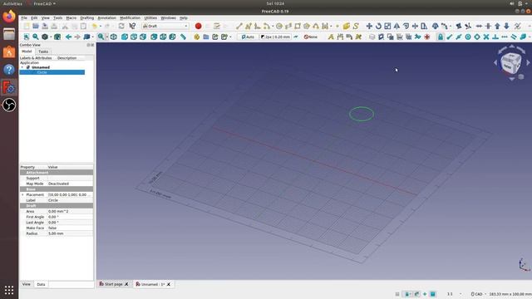Click the navigation cube in viewport
The image size is (532, 299).
pyautogui.click(x=511, y=63)
